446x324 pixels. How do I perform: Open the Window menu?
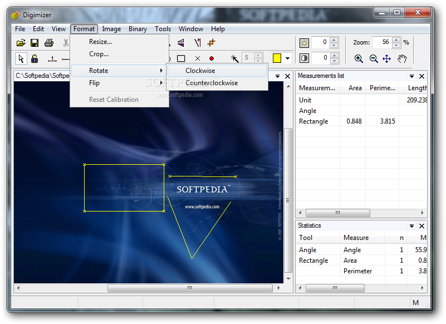point(191,29)
